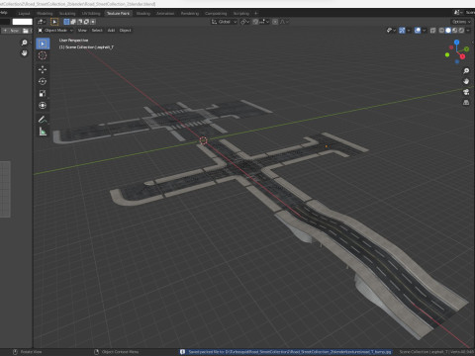The height and width of the screenshot is (356, 475).
Task: Click the left image editor pan hand icon
Action: click(24, 53)
